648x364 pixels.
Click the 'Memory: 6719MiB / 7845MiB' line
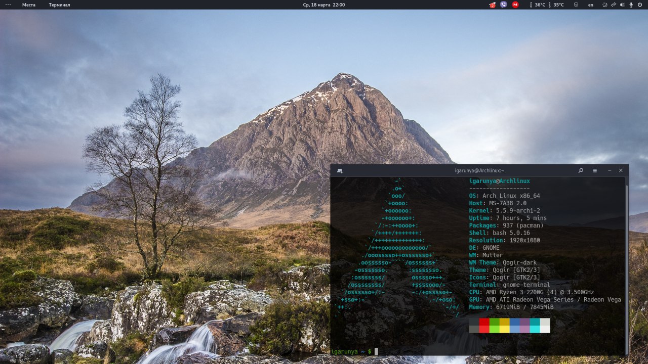[511, 307]
